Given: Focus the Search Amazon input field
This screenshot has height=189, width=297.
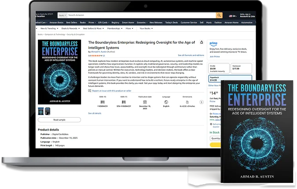Looking at the screenshot, I should (x=142, y=15).
